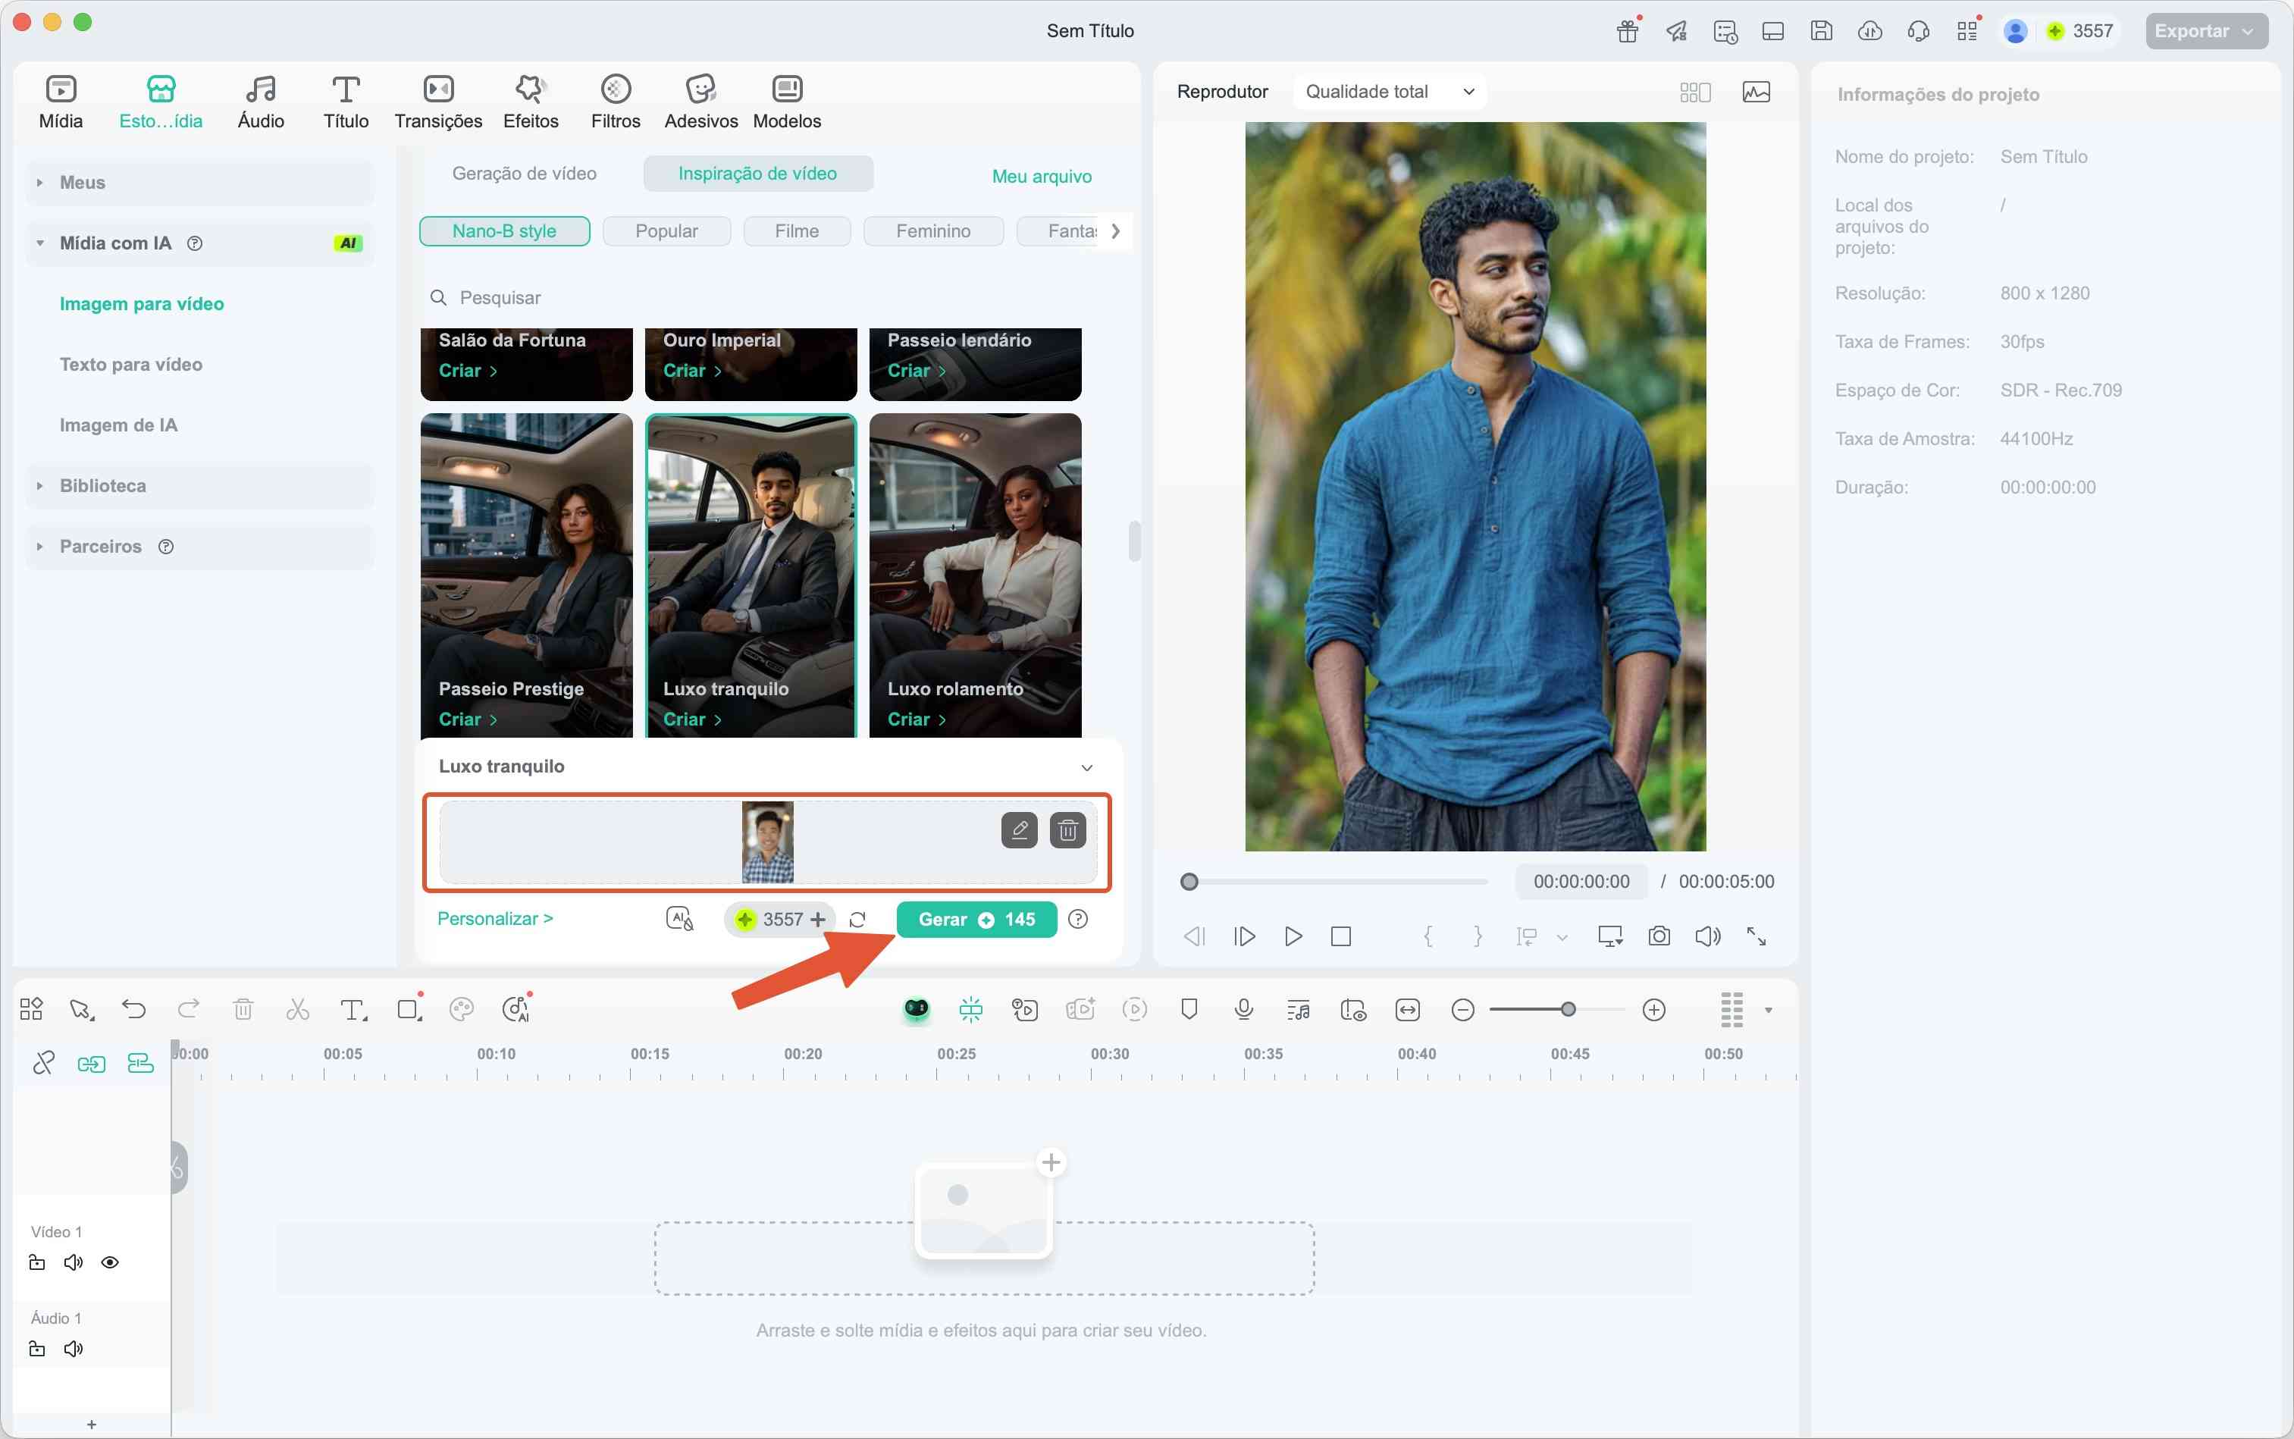Select the Feminino filter category
The image size is (2294, 1439).
(x=932, y=230)
